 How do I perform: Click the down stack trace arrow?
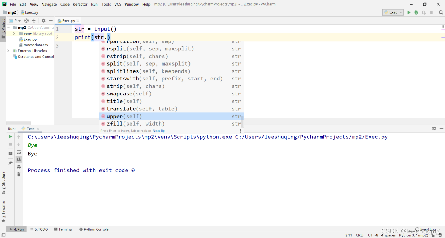[19, 144]
